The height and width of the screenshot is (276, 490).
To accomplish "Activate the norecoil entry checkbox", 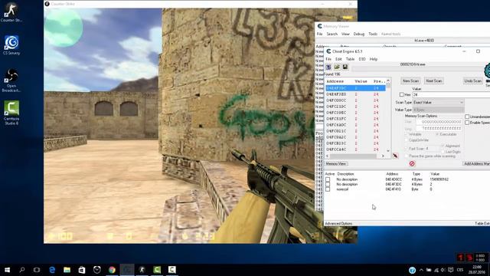I will 328,189.
